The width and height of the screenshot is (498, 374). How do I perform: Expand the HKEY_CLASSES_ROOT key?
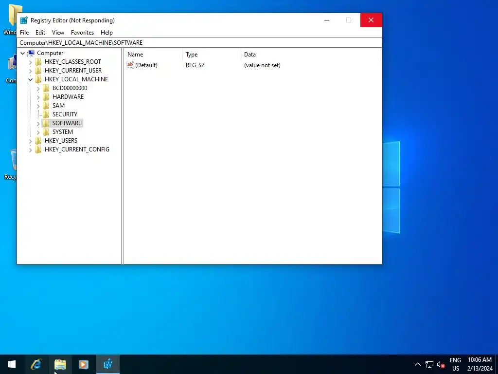pyautogui.click(x=31, y=62)
